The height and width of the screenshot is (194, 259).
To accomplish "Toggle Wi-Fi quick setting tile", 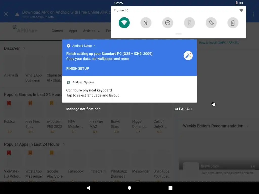I will pos(124,23).
